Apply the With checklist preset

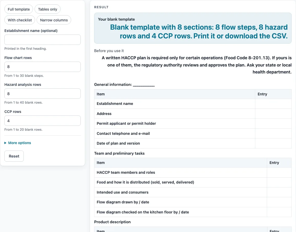[20, 20]
